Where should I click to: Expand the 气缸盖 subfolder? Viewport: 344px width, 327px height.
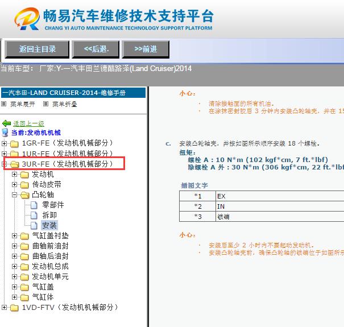tap(14, 287)
